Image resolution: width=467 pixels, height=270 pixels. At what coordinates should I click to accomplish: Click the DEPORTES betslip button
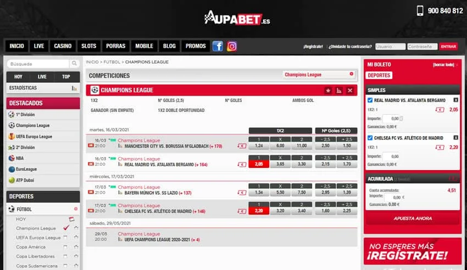[x=379, y=75]
